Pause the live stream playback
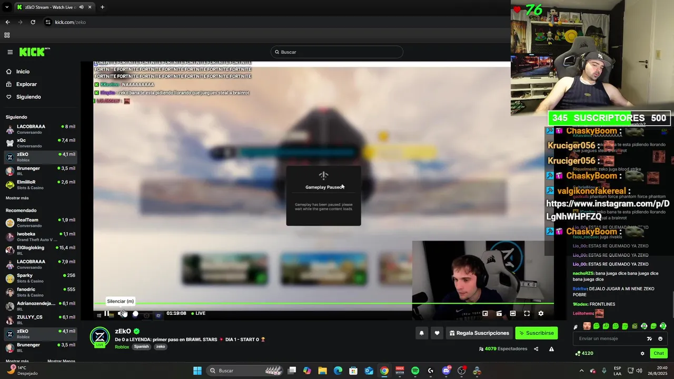Viewport: 674px width, 379px height. click(106, 313)
